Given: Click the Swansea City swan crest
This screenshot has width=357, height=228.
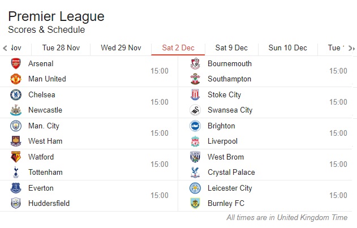Looking at the screenshot, I should 195,110.
